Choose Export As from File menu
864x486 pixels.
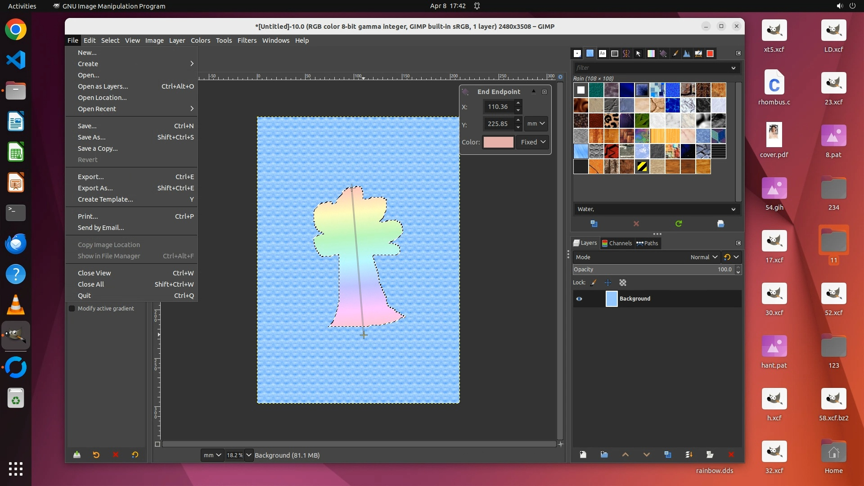(95, 188)
